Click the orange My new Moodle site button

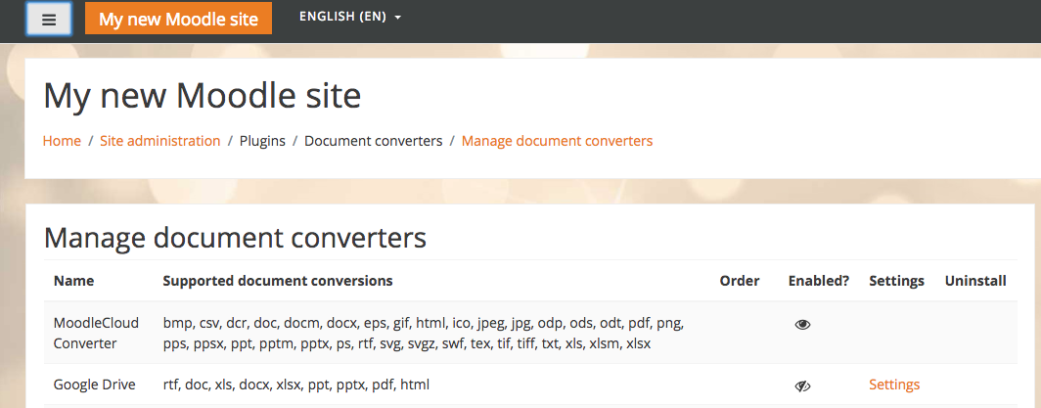coord(179,19)
